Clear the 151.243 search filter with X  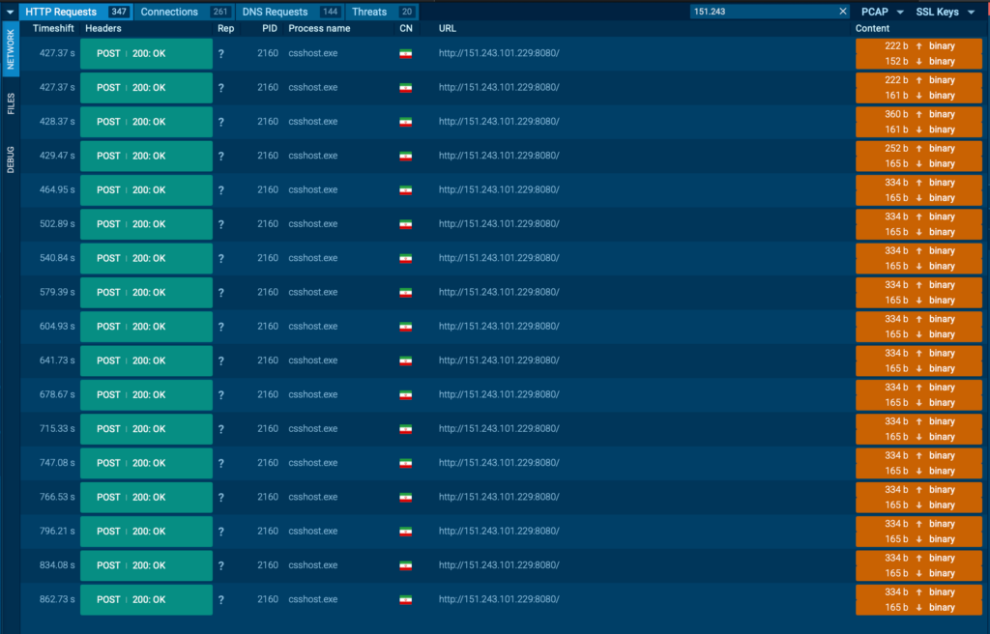click(842, 12)
